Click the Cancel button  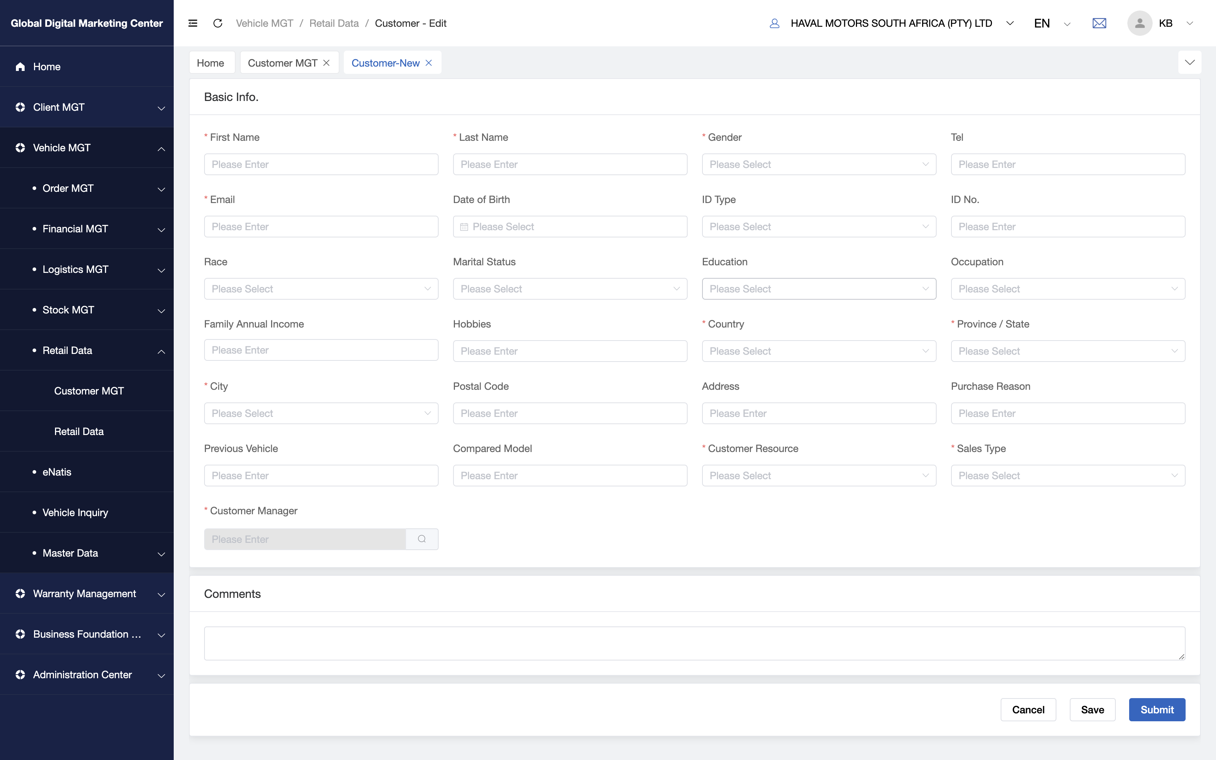coord(1028,709)
